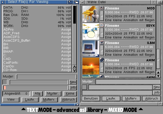Toggle the selector knob on ANIM entry
Image resolution: width=163 pixels, height=114 pixels.
pyautogui.click(x=102, y=68)
